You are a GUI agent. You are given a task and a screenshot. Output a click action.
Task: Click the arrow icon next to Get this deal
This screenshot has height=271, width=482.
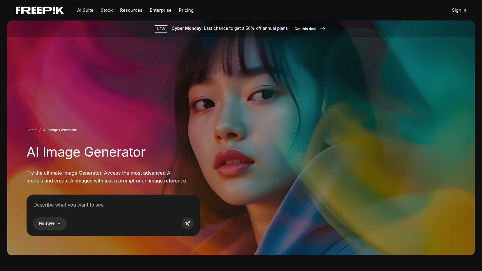coord(322,29)
